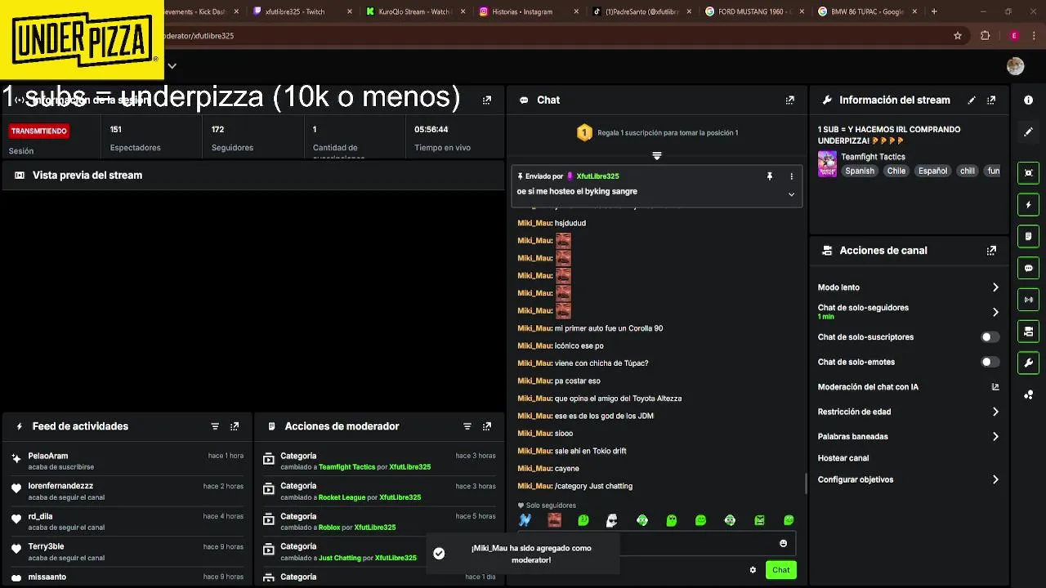1046x588 pixels.
Task: Edit stream info with the panel's pencil icon
Action: coord(972,100)
